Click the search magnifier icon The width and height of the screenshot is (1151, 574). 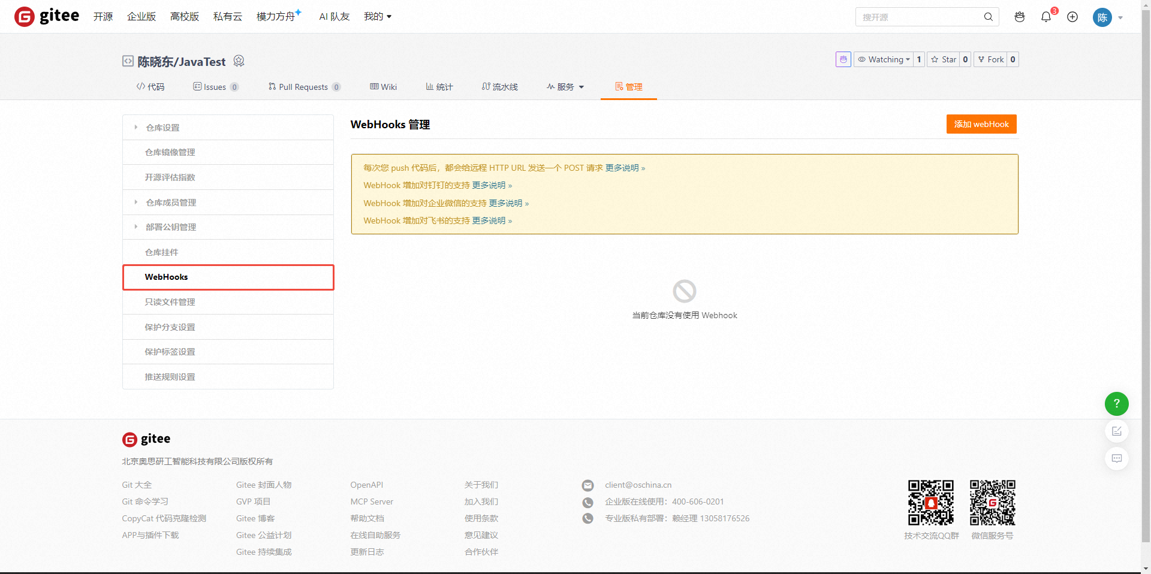pos(989,17)
